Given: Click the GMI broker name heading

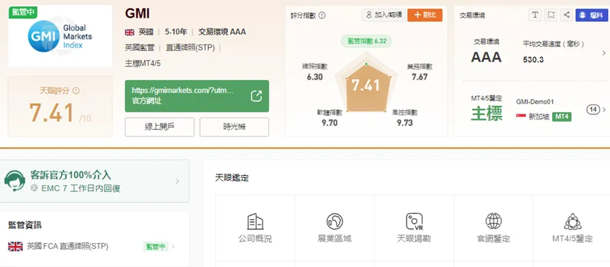Looking at the screenshot, I should pos(138,13).
